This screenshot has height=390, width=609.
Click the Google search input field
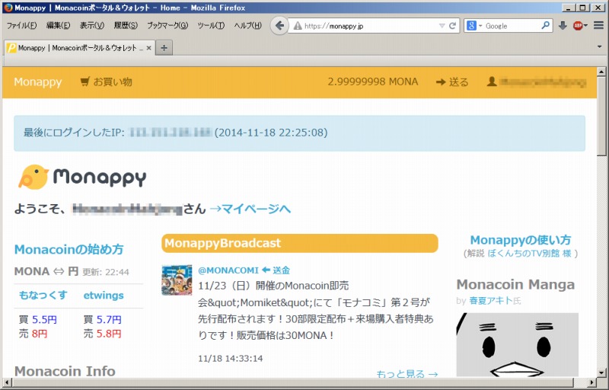click(512, 26)
